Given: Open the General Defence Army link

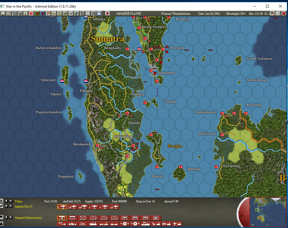Looking at the screenshot, I should 28,218.
